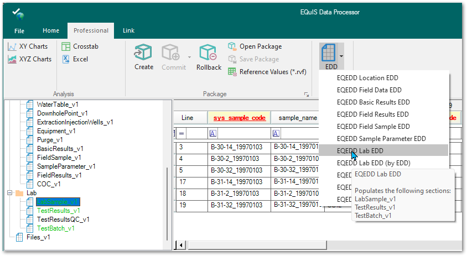Select the Professional tab
The image size is (467, 256).
91,30
